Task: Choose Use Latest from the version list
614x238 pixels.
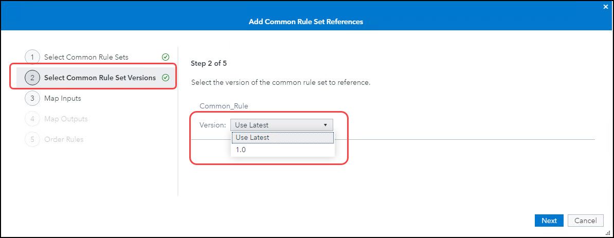Action: 283,138
